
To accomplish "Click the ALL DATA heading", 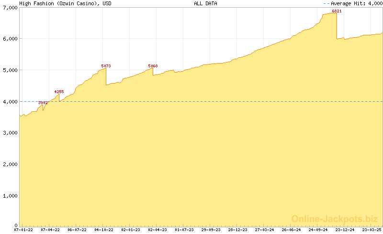I will 205,3.
